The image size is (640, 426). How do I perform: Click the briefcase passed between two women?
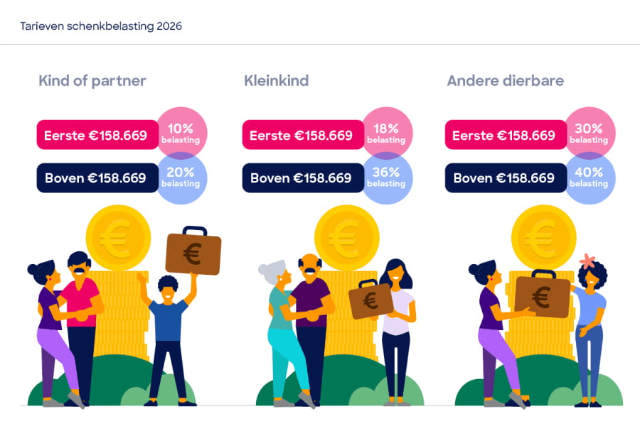point(542,295)
